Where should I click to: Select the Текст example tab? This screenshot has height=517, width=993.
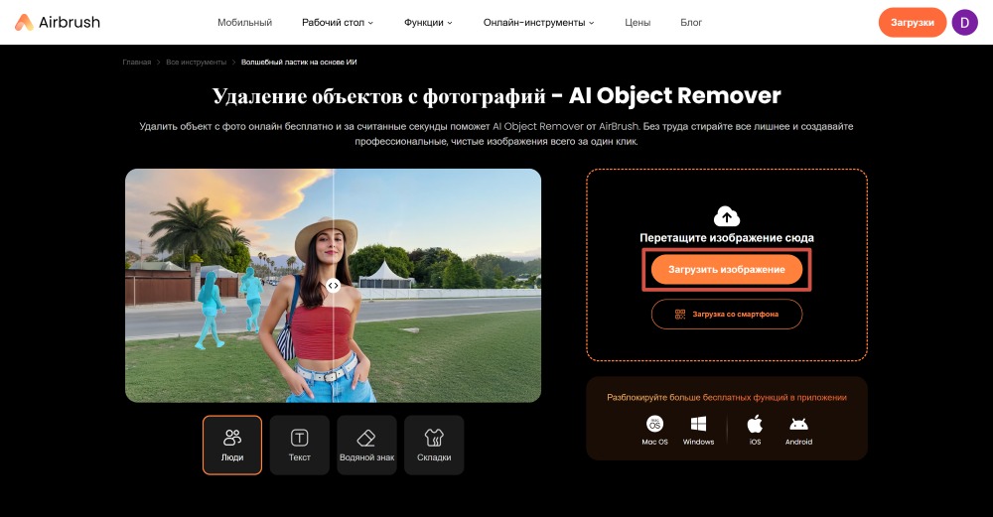coord(300,445)
